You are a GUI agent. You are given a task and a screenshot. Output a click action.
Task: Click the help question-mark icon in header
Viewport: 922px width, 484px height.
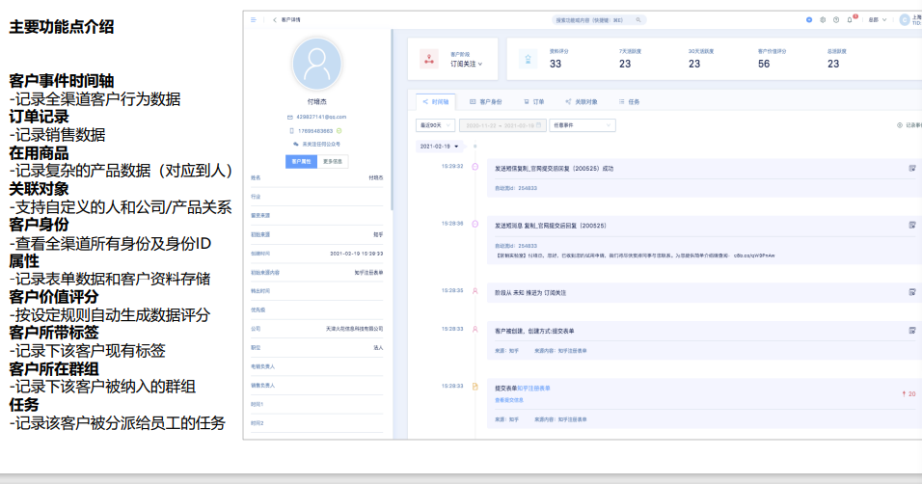pos(836,19)
